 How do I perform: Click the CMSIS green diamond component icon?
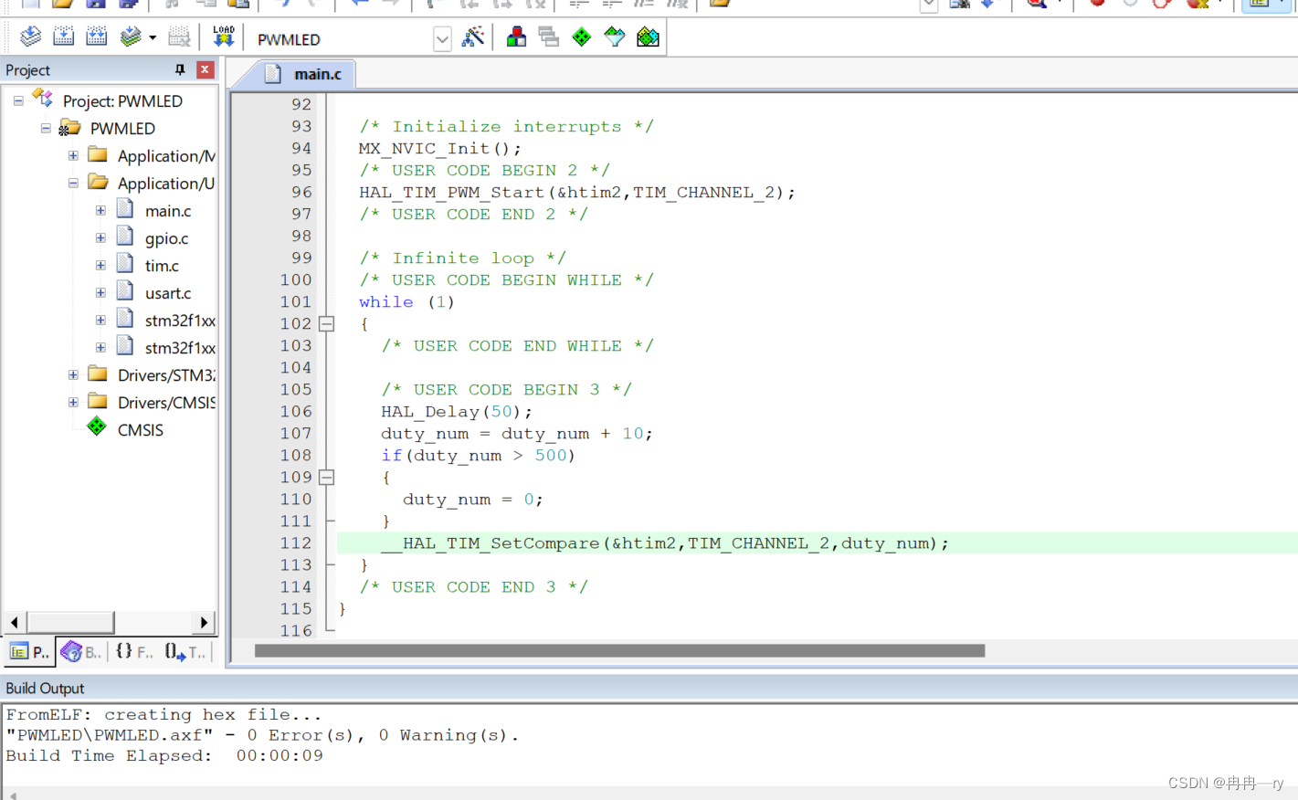[97, 426]
